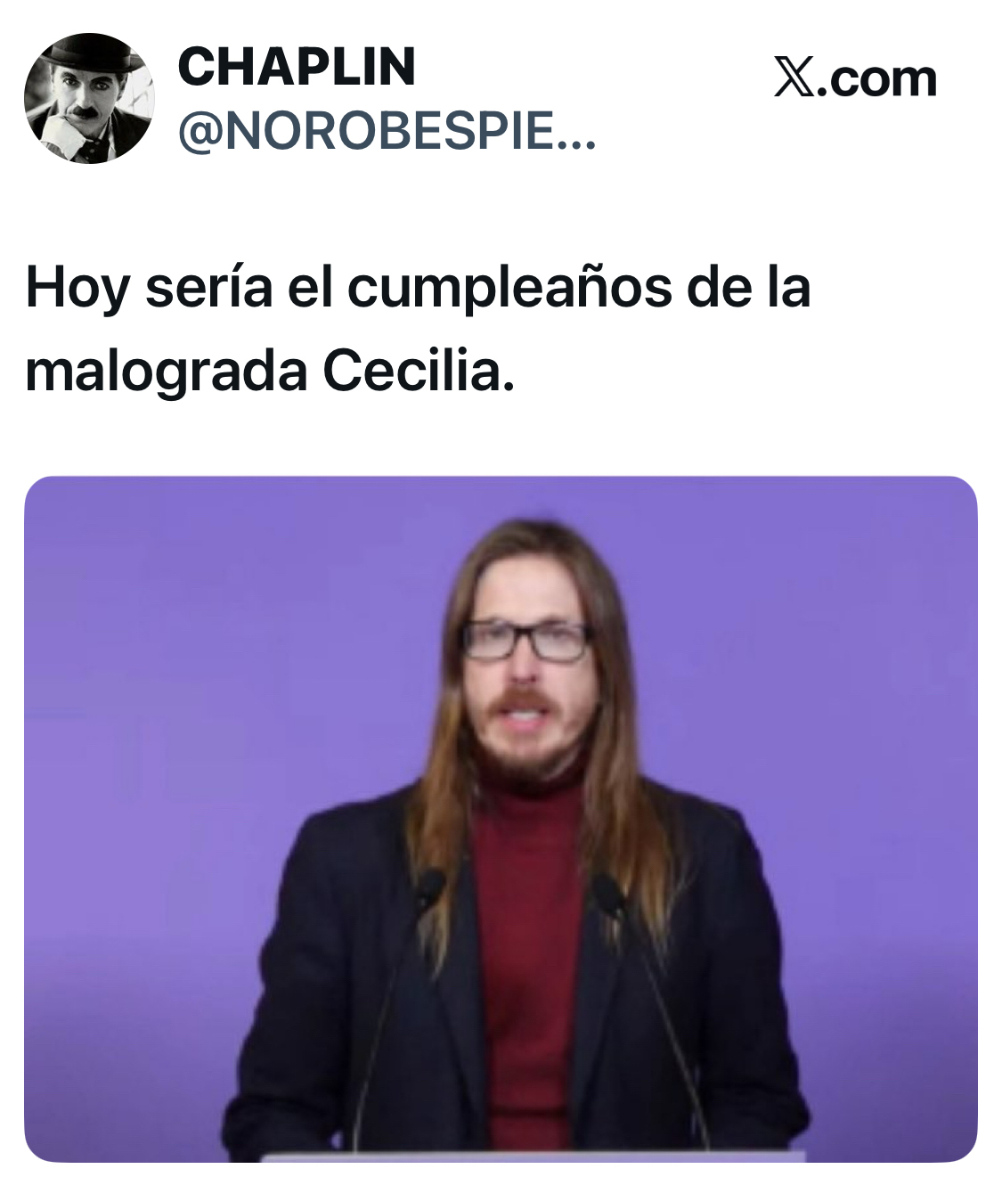Open the attached photo of the speaker

point(501,819)
